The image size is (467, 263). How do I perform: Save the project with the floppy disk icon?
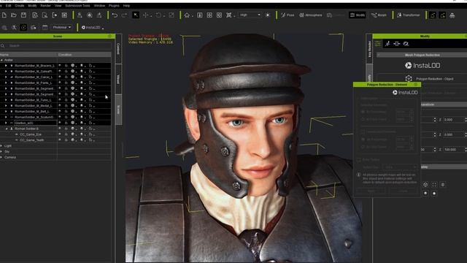(23, 15)
